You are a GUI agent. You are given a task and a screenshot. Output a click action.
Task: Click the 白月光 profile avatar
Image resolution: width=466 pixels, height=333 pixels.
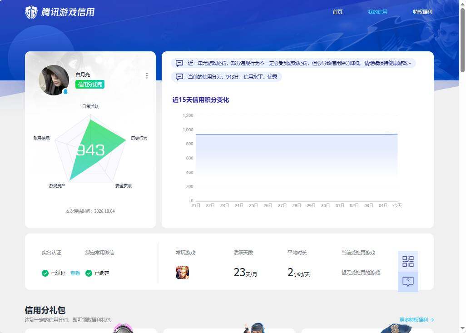(54, 80)
